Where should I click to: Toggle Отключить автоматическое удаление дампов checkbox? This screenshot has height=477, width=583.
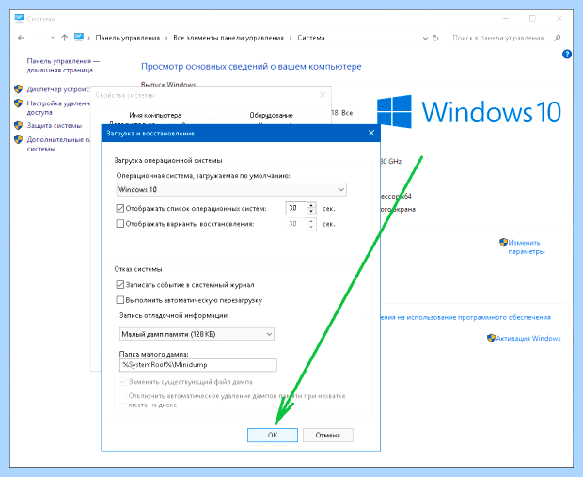(122, 399)
